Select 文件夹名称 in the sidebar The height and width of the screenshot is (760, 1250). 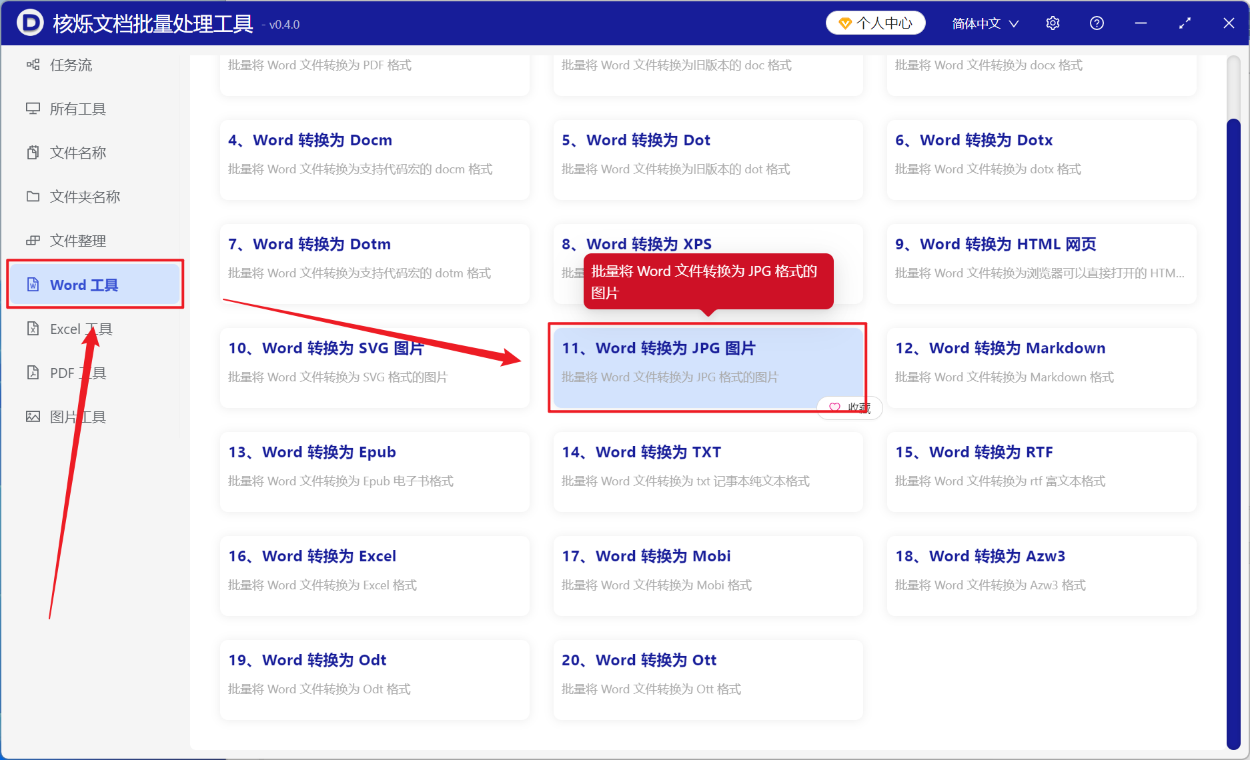(x=93, y=197)
